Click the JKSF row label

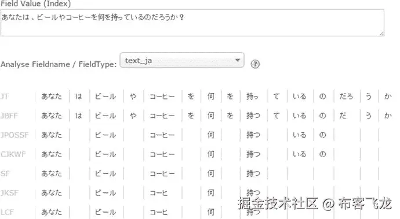tap(9, 193)
